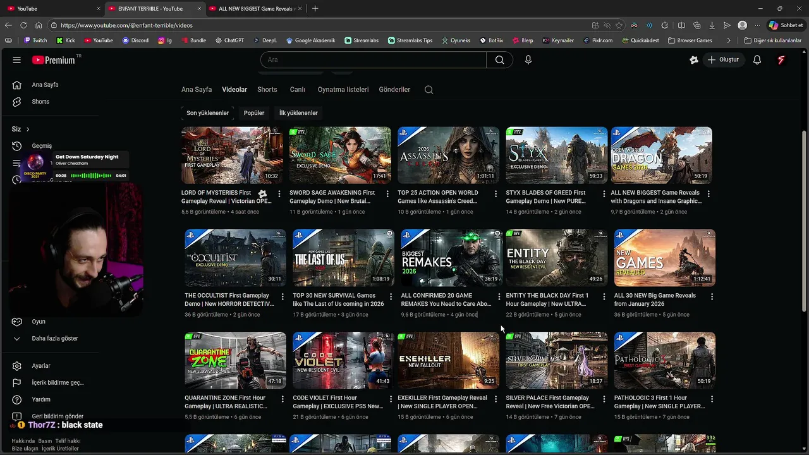Screen dimensions: 809x455
Task: Start voice search with the microphone icon
Action: coord(528,60)
